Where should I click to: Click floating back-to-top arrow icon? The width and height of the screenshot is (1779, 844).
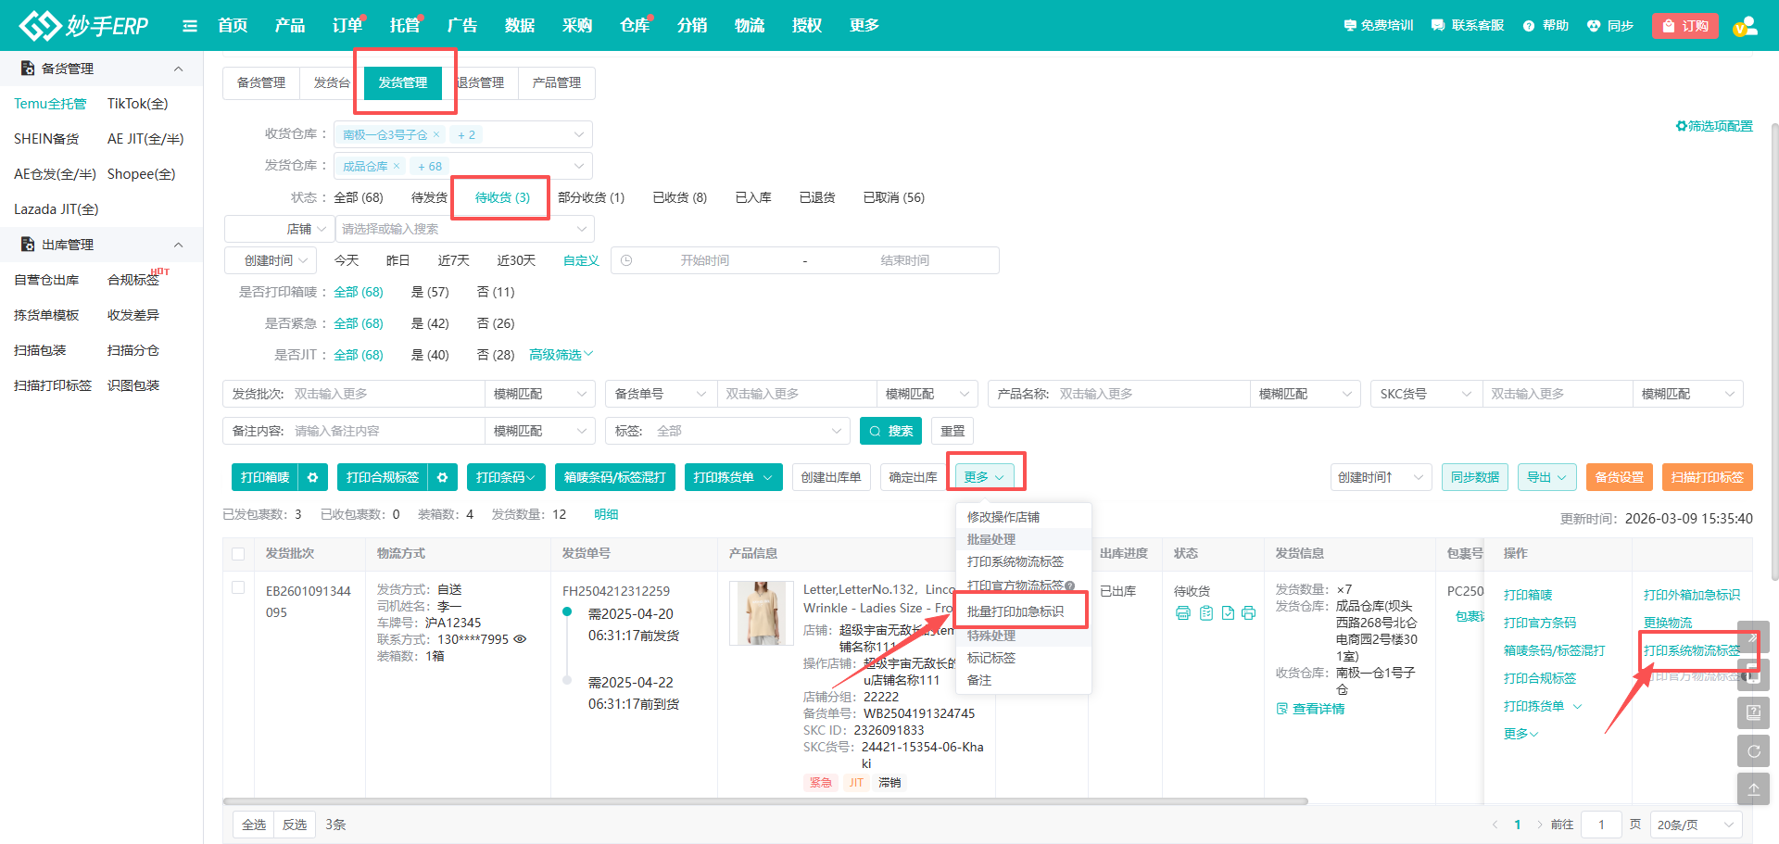[1753, 789]
